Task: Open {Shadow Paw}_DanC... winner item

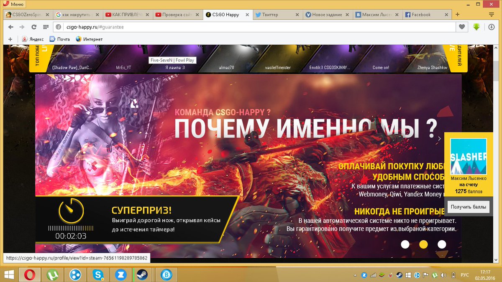Action: [x=71, y=58]
